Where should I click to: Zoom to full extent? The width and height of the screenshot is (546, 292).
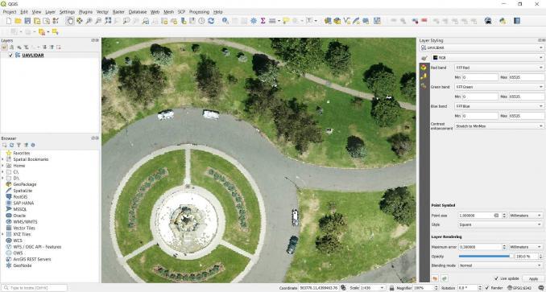click(x=108, y=21)
